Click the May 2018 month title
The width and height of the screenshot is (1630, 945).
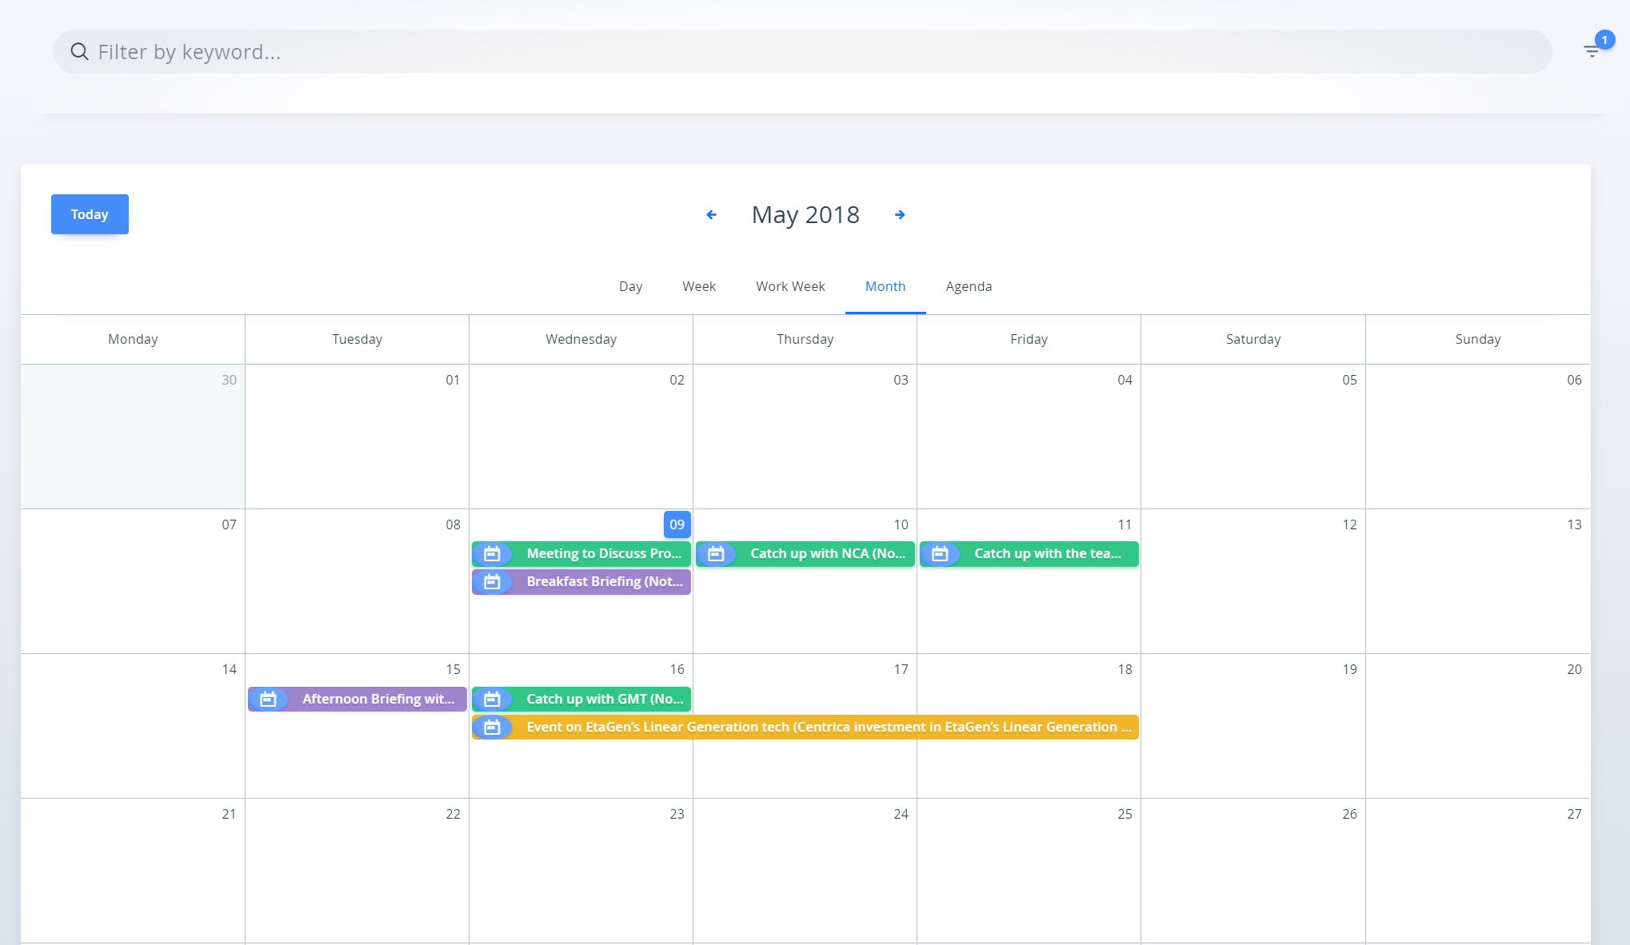[805, 214]
